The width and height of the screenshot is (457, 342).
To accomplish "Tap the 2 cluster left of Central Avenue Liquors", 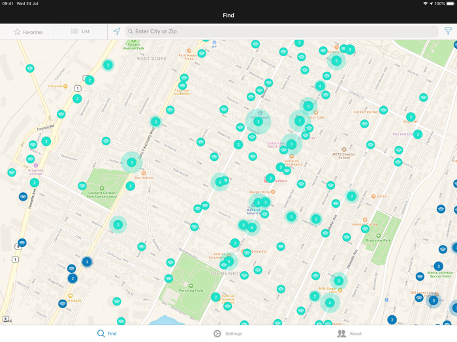I will [x=215, y=297].
